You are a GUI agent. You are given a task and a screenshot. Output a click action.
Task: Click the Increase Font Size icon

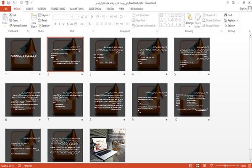(x=82, y=17)
